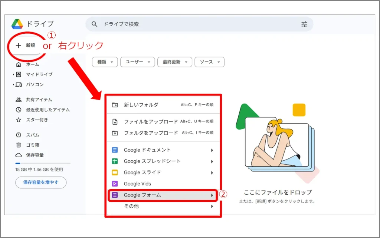This screenshot has width=380, height=238.
Task: Click the Google Sheets green icon
Action: 115,161
